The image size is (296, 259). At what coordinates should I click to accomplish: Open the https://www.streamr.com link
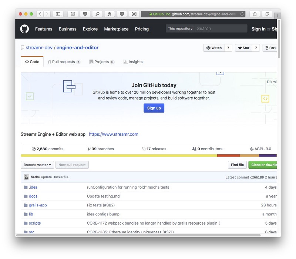(114, 134)
